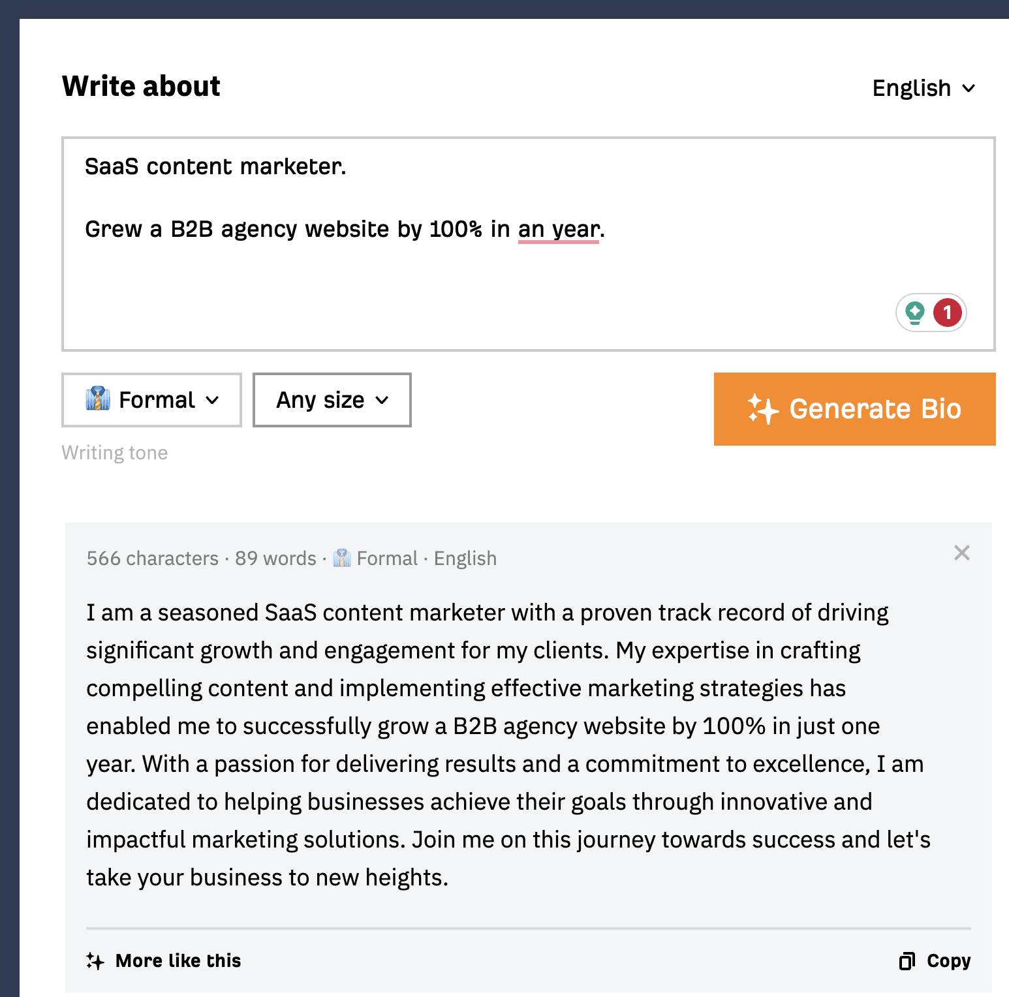Click the chevron on the English selector

coord(969,88)
